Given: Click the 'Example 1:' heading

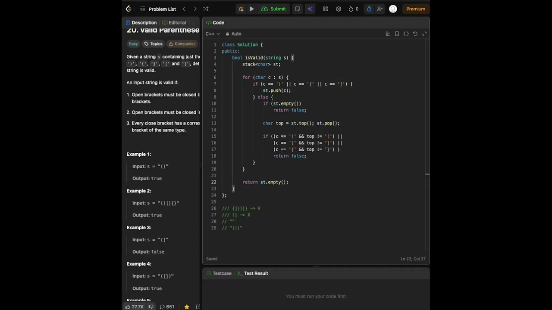Looking at the screenshot, I should (x=139, y=154).
